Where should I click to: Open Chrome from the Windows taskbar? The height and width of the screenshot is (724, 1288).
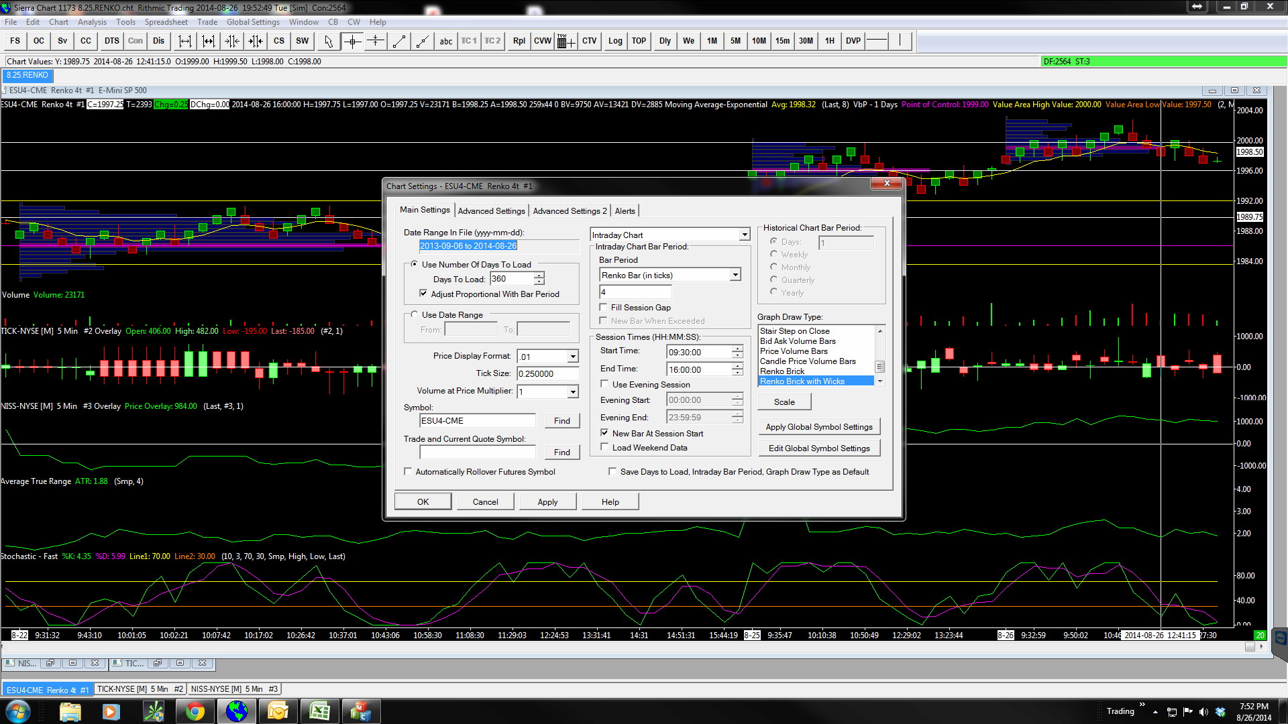pos(195,711)
